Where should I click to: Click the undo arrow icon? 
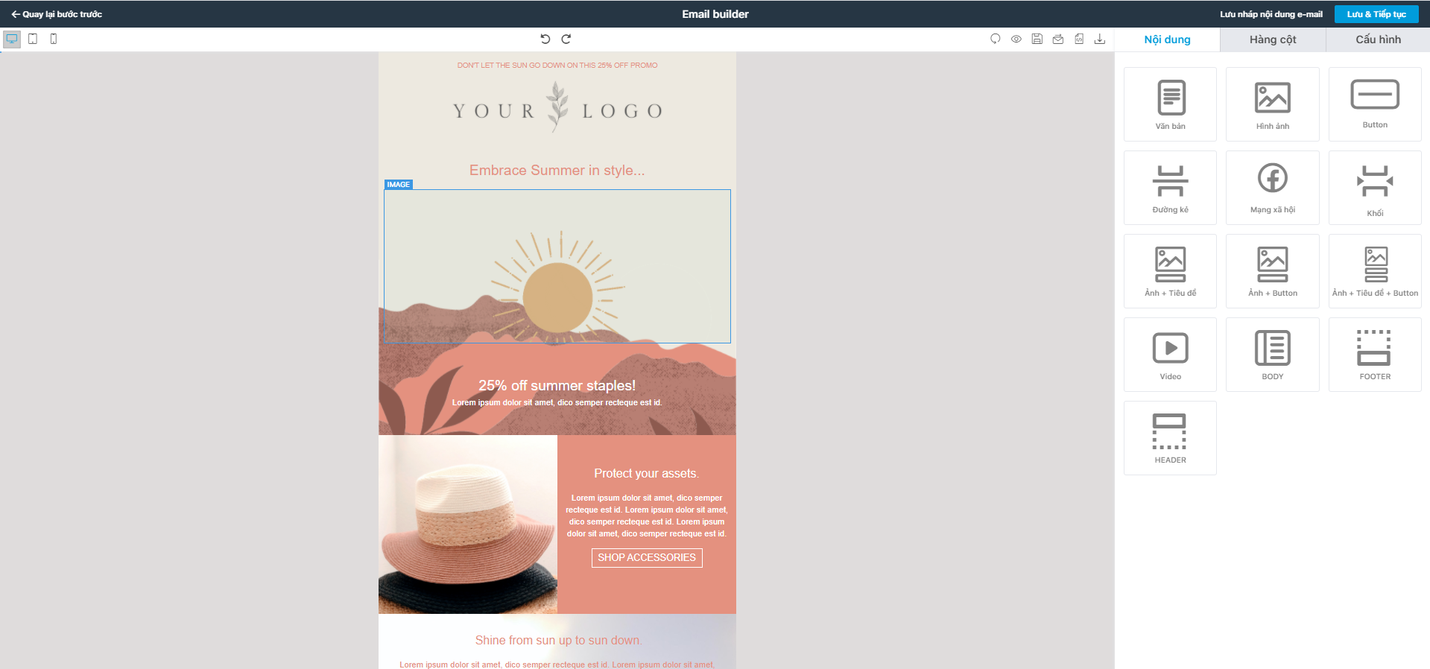[x=545, y=39]
